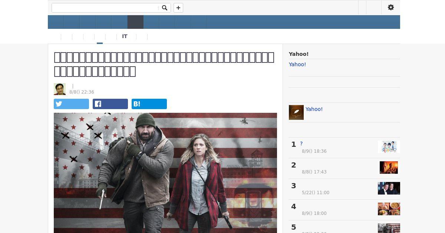445x233 pixels.
Task: Share article via Facebook button
Action: click(110, 104)
